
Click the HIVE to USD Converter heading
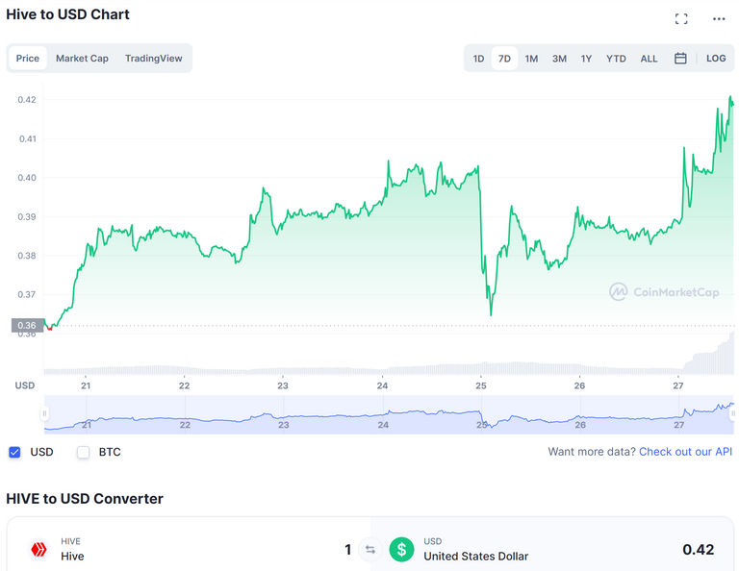point(85,499)
